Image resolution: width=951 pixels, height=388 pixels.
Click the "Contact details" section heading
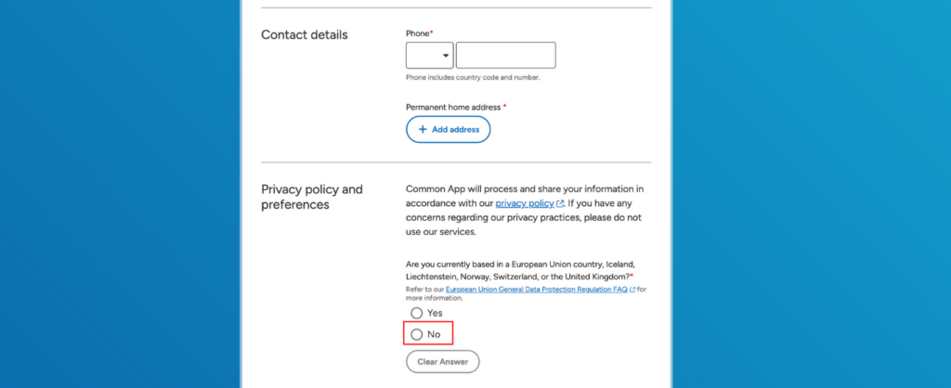point(304,35)
